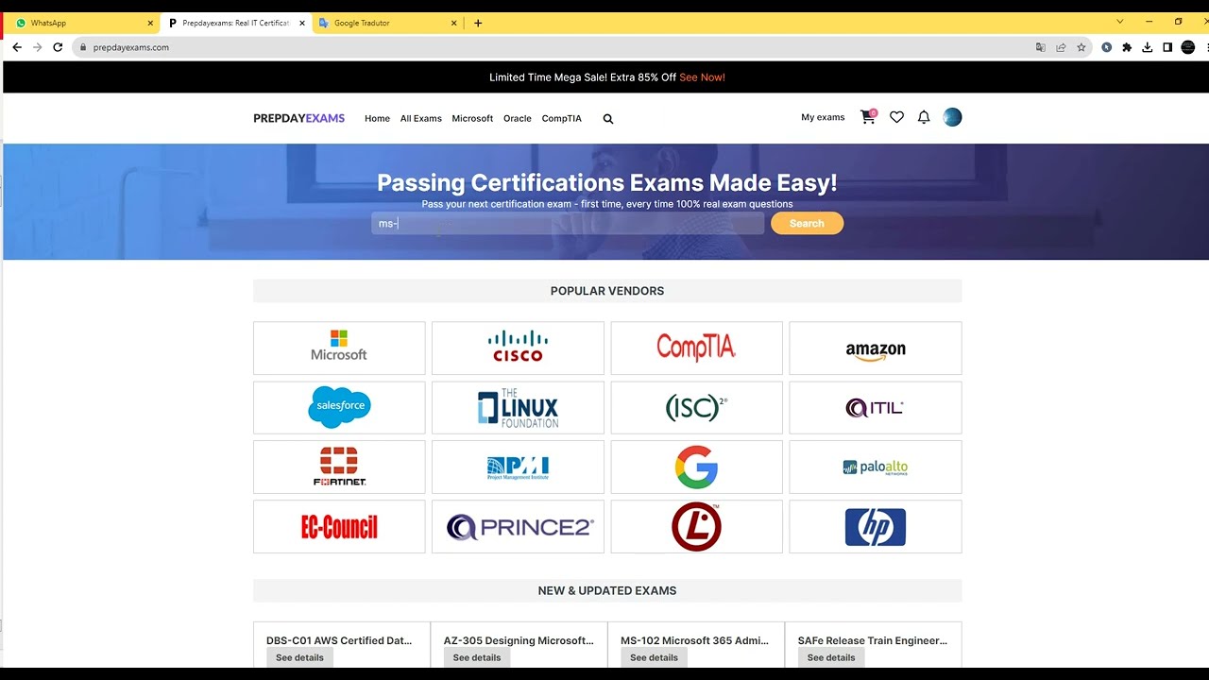See details for SAFe Release Train Engineer
This screenshot has height=680, width=1209.
[831, 657]
